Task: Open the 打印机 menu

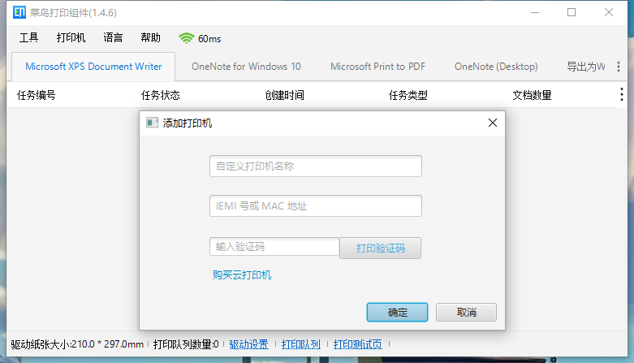Action: 71,38
